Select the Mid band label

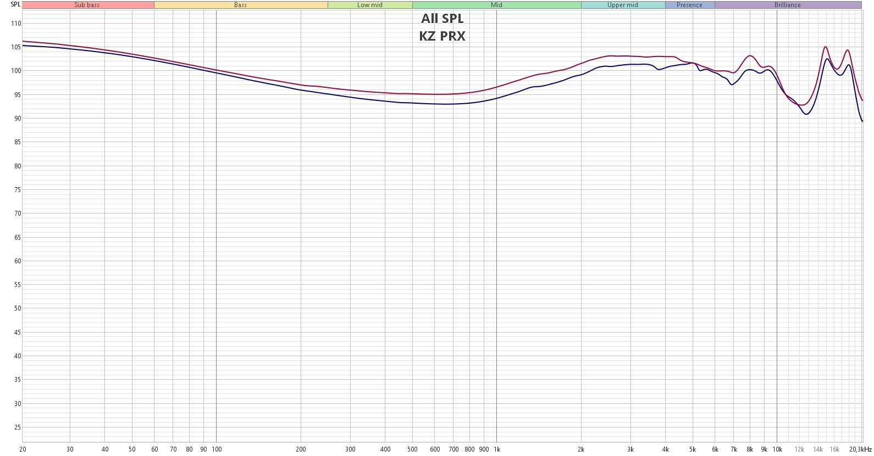497,5
